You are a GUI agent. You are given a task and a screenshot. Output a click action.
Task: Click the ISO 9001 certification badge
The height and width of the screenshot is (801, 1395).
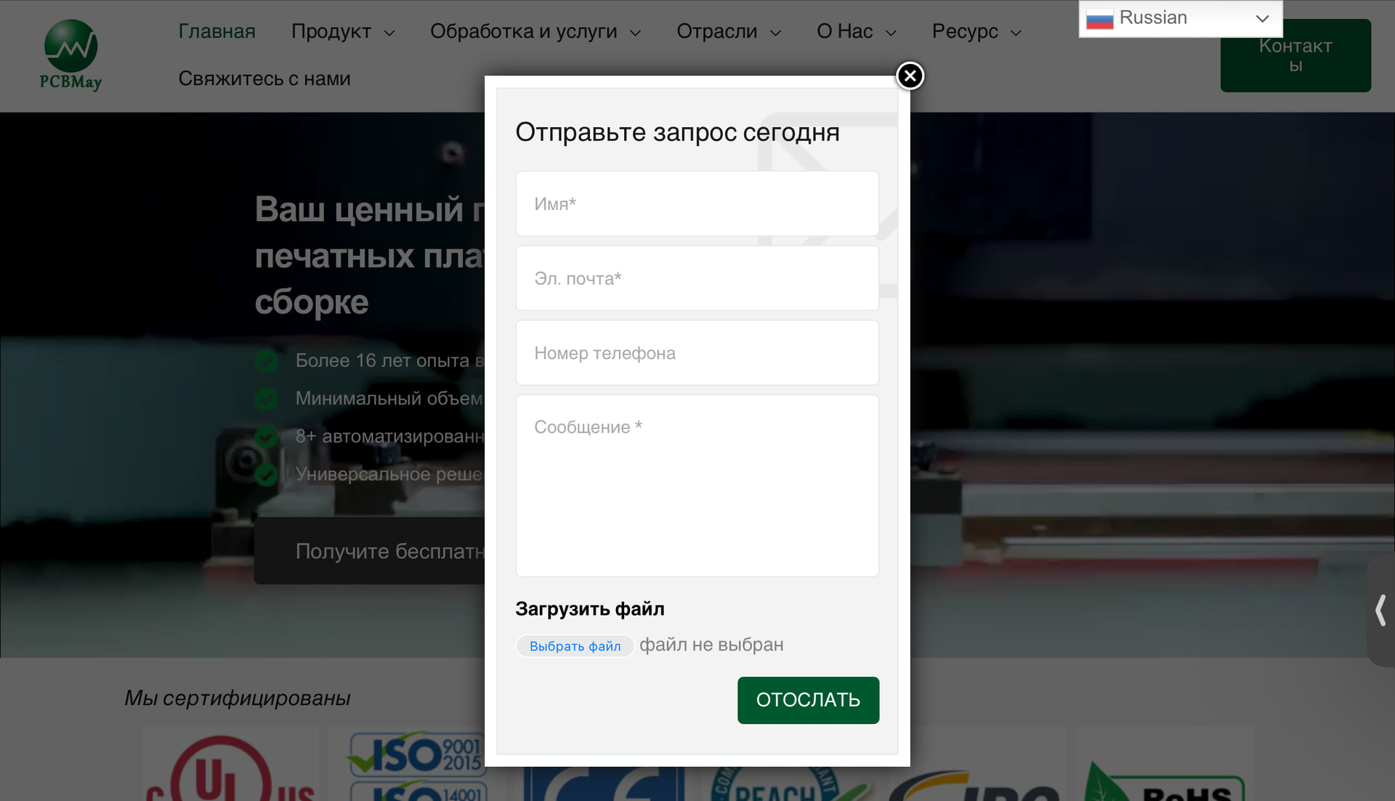(x=417, y=754)
